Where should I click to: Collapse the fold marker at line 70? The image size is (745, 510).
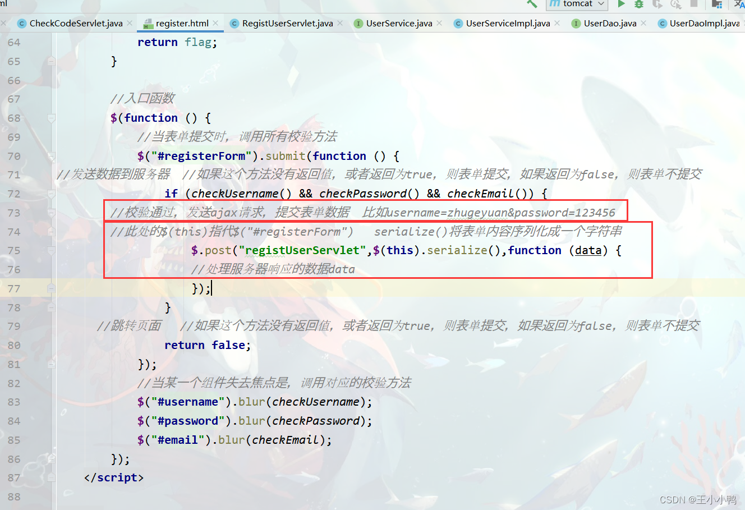[x=51, y=157]
